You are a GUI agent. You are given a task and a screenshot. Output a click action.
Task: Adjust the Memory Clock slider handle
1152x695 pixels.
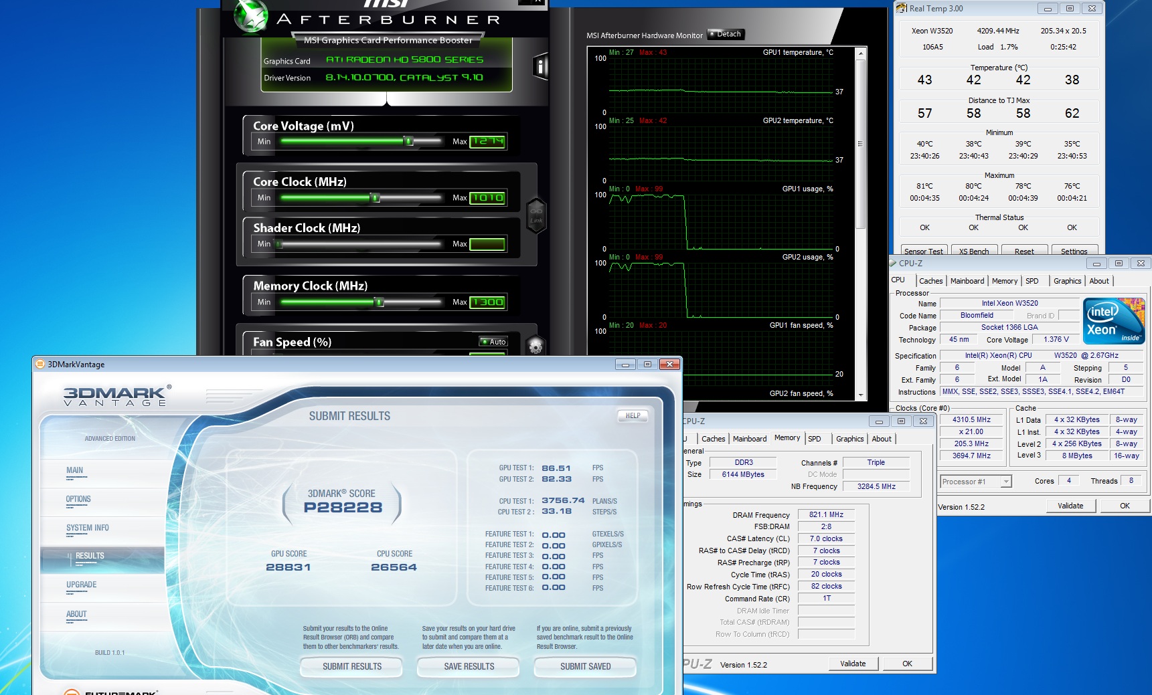tap(380, 302)
